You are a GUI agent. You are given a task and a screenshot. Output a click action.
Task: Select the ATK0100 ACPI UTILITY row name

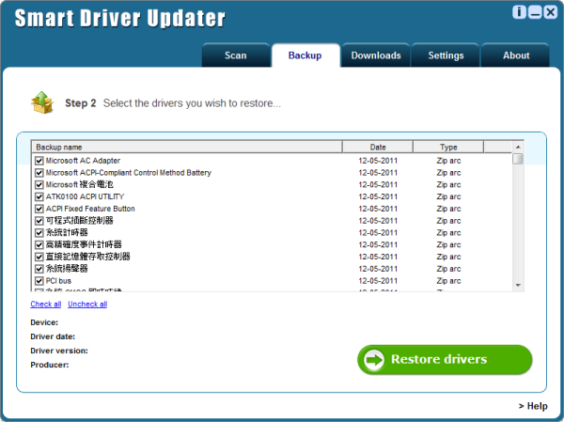coord(85,196)
